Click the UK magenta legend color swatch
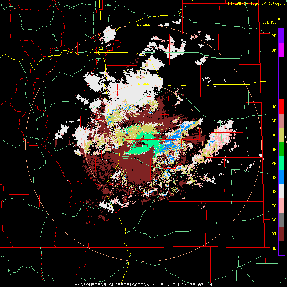 (x=282, y=50)
